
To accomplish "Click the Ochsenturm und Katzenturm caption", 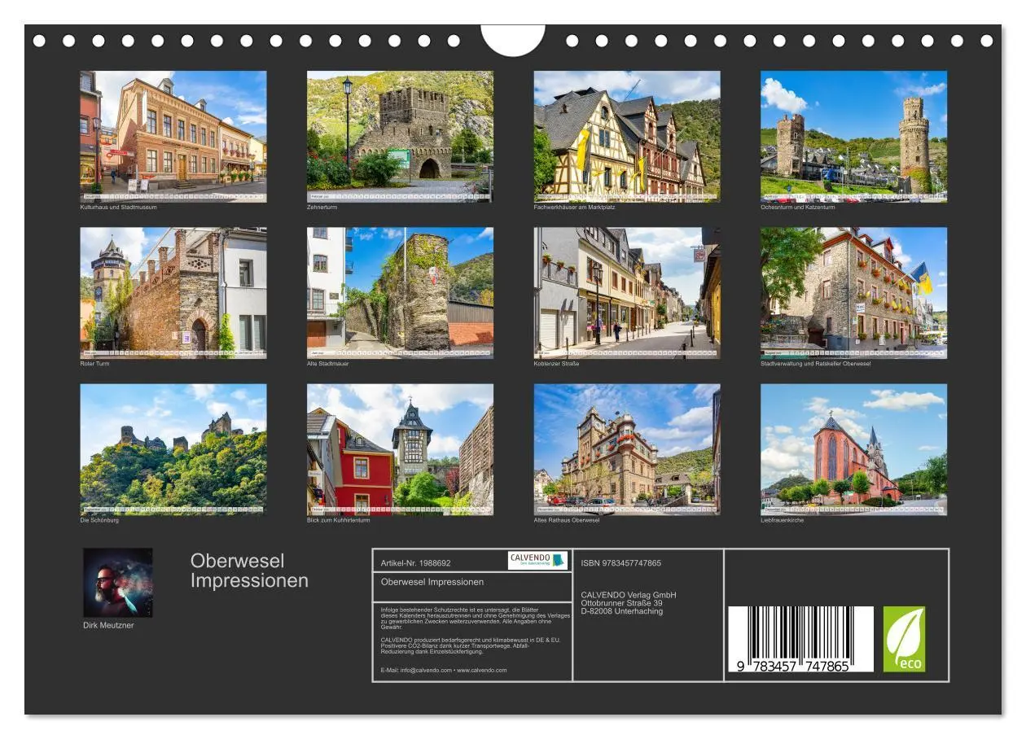I will (798, 207).
